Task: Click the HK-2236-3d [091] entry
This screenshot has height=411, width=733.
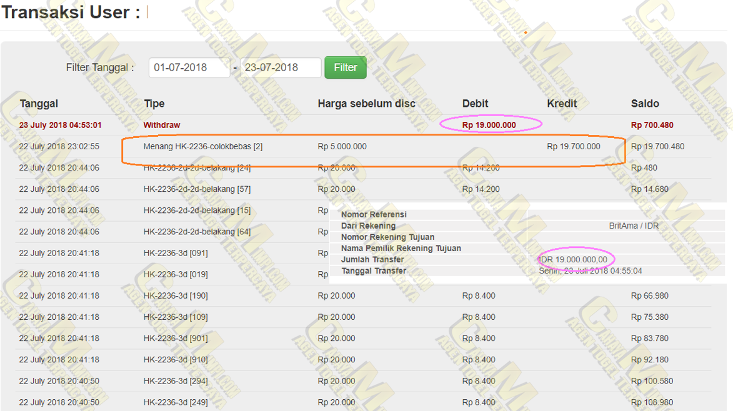Action: click(x=176, y=253)
